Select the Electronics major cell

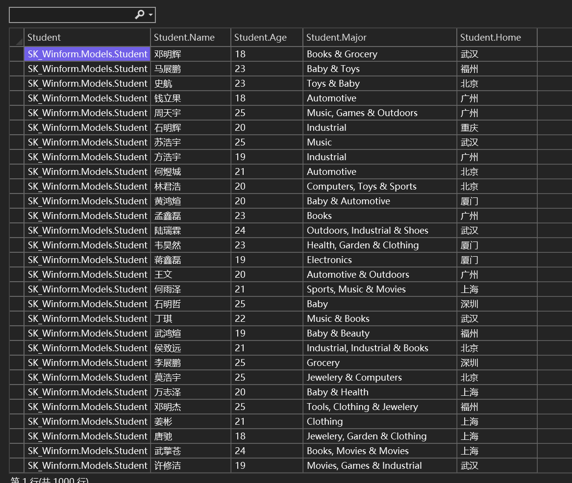379,260
